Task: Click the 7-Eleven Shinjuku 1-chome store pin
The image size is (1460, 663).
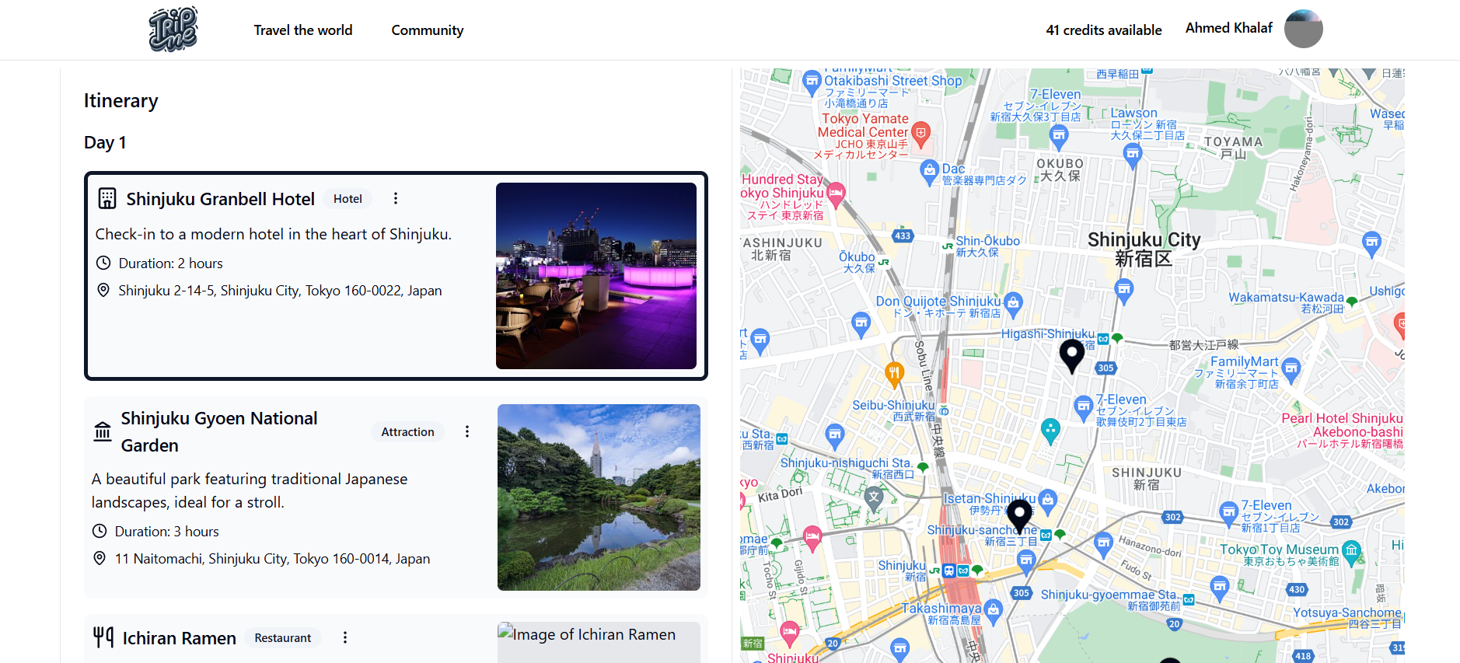Action: coord(1228,514)
